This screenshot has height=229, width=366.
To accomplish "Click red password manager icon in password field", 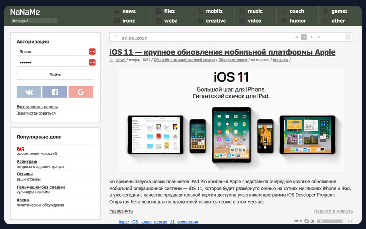I will click(x=92, y=62).
